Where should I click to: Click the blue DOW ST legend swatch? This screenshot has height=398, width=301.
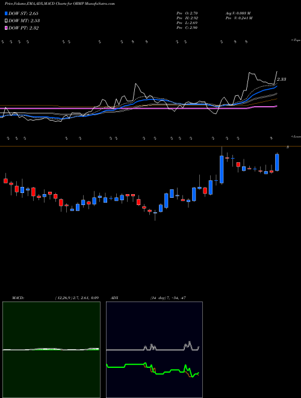6,13
